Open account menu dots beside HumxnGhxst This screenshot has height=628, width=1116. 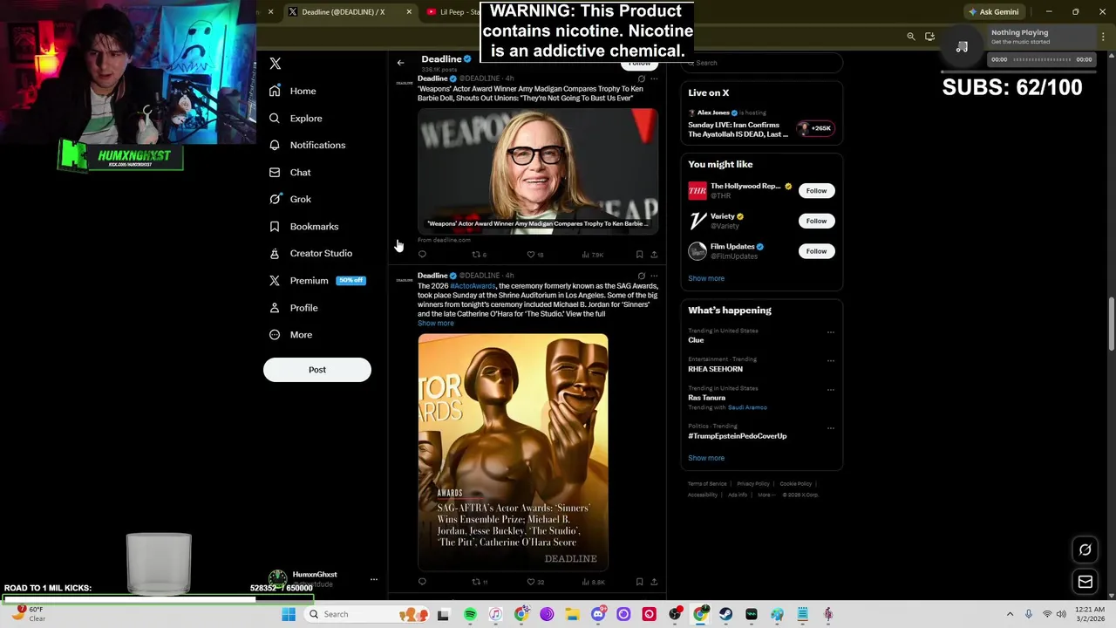(x=373, y=579)
